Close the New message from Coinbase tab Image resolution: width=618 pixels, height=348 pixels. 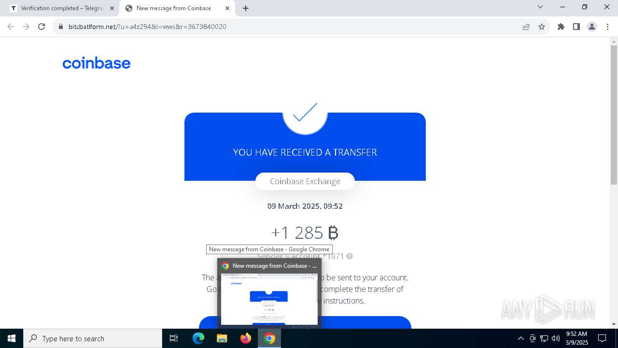click(x=227, y=8)
